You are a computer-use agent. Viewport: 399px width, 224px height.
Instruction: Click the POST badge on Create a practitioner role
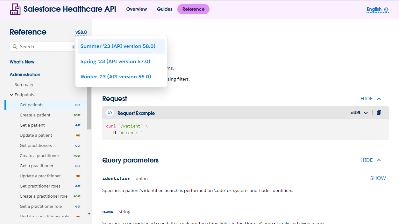point(77,196)
